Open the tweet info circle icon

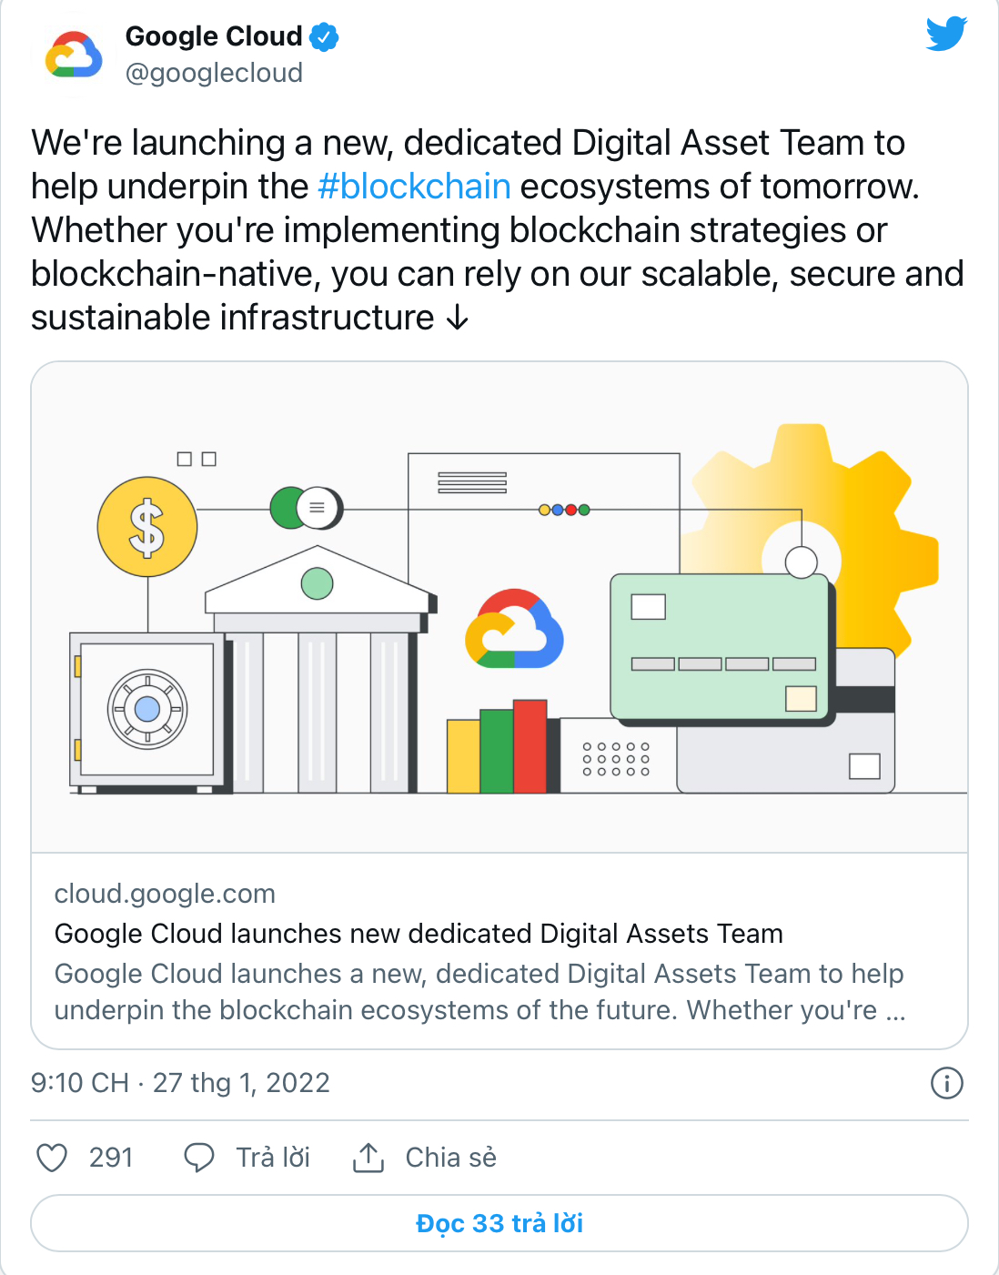pos(946,1083)
